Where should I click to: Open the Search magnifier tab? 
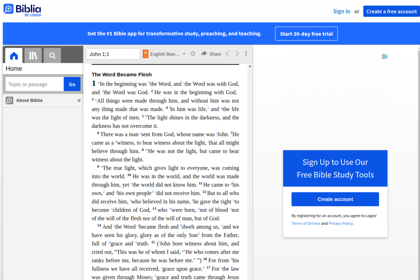click(52, 56)
